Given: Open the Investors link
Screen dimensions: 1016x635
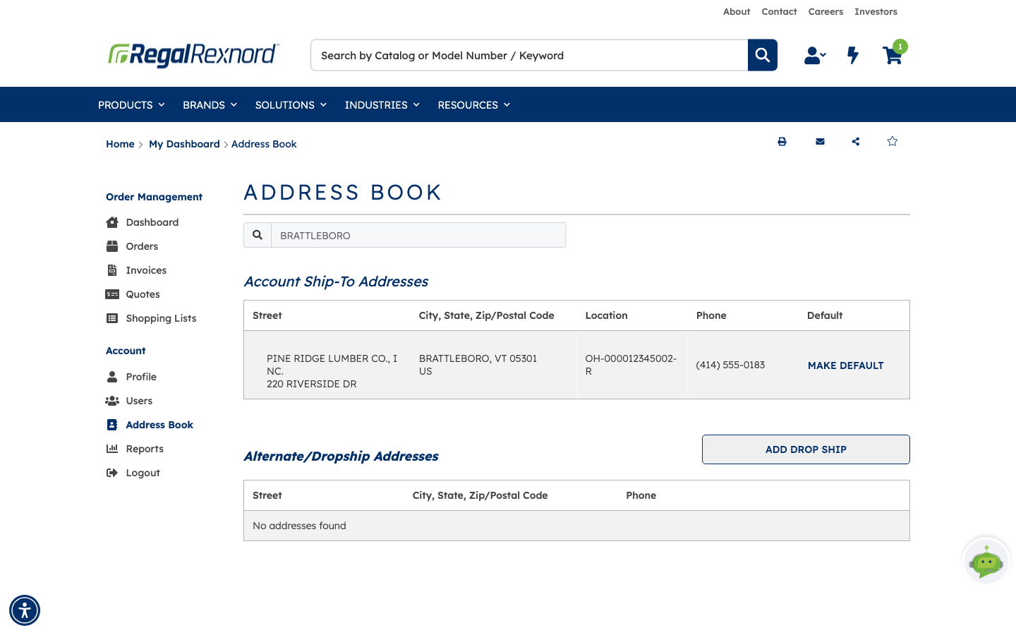Looking at the screenshot, I should [x=876, y=12].
